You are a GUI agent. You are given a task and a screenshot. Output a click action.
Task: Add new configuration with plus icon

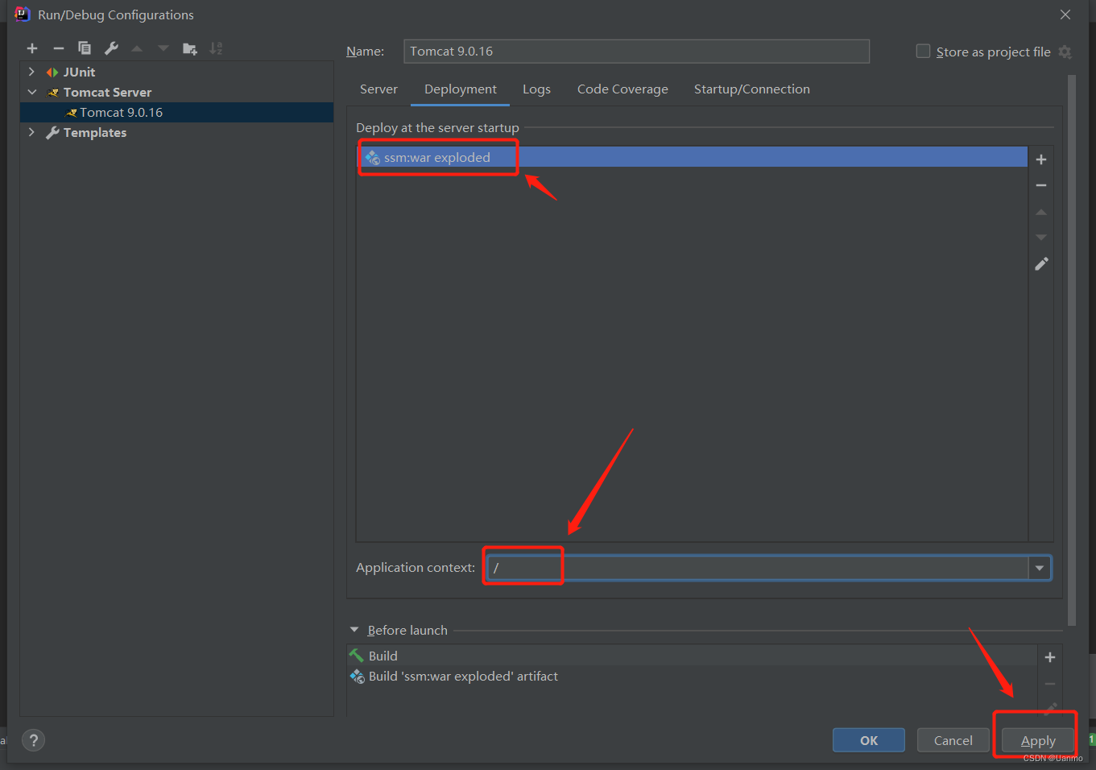[32, 48]
